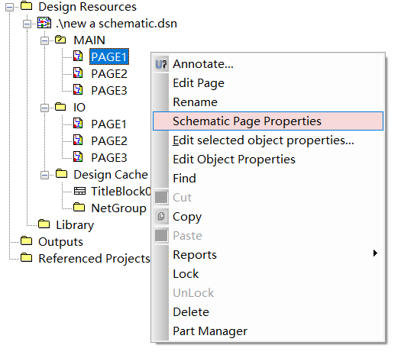Select Delete in the context menu
401x358 pixels.
pos(191,311)
